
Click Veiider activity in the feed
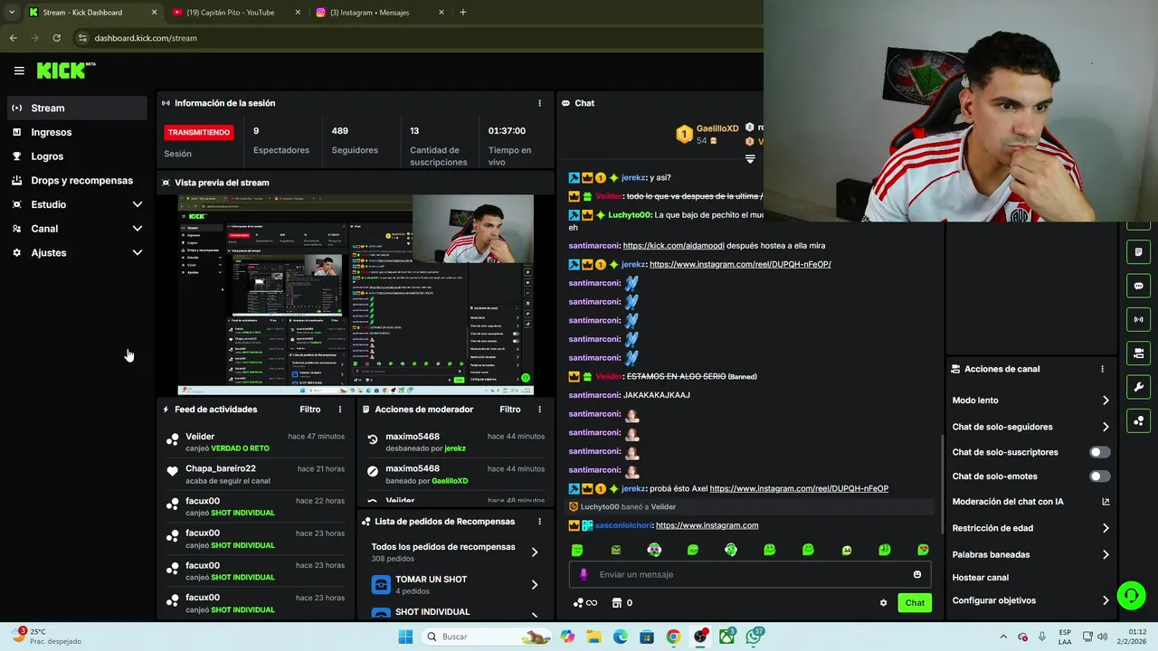tap(255, 442)
